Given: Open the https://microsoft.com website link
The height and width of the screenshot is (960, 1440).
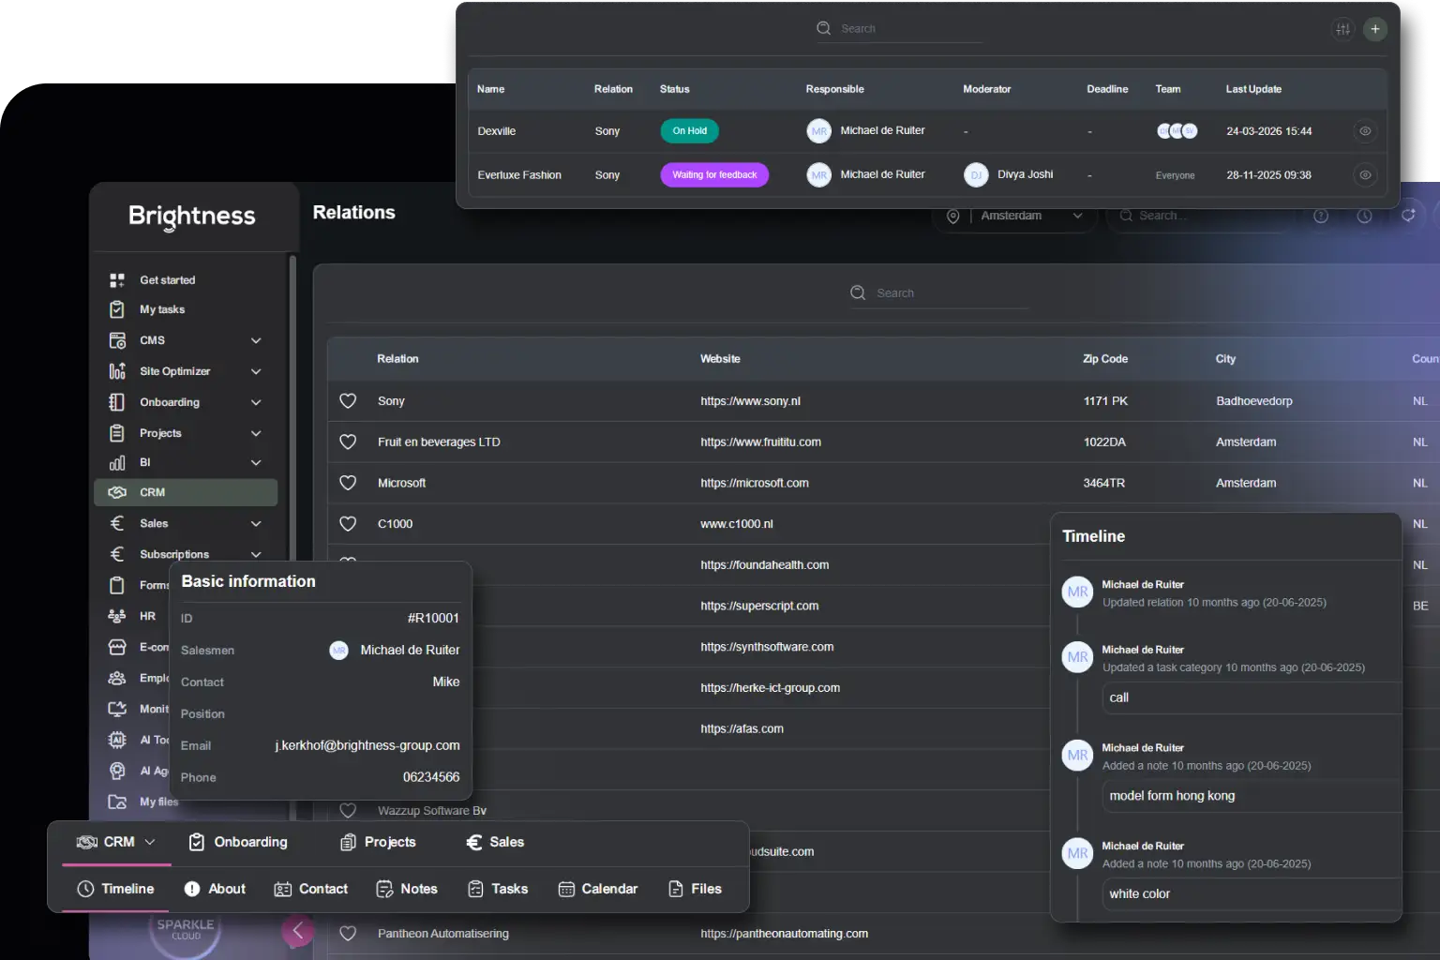Looking at the screenshot, I should 755,483.
